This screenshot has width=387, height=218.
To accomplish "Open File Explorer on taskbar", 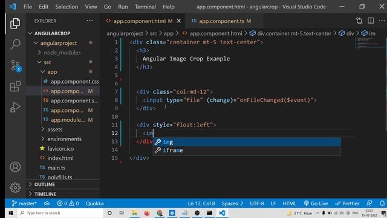I will pyautogui.click(x=134, y=213).
